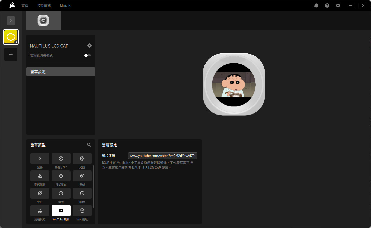
Task: Choose the Web網址 screen type
Action: point(82,211)
